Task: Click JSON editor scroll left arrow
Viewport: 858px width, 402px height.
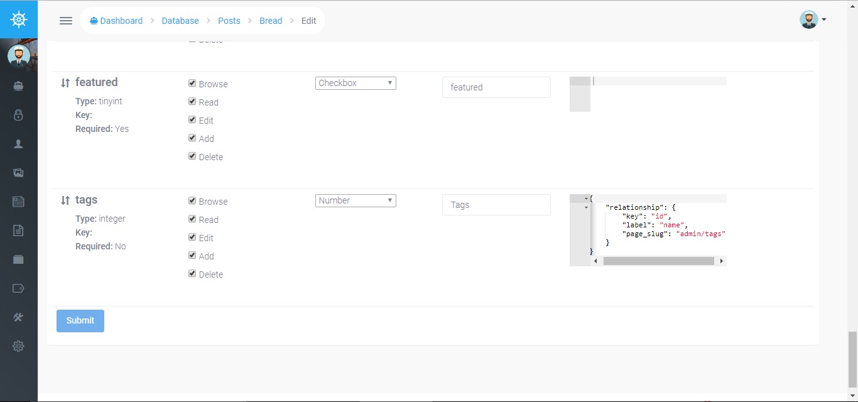Action: click(595, 261)
